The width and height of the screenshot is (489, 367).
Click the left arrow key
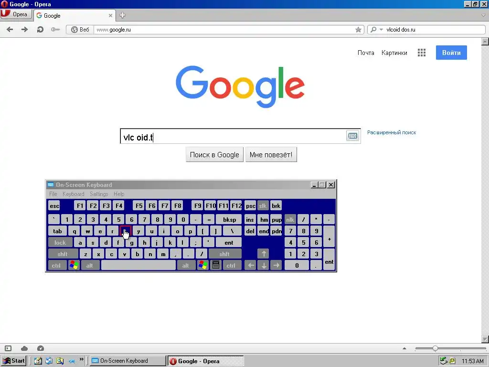(250, 266)
